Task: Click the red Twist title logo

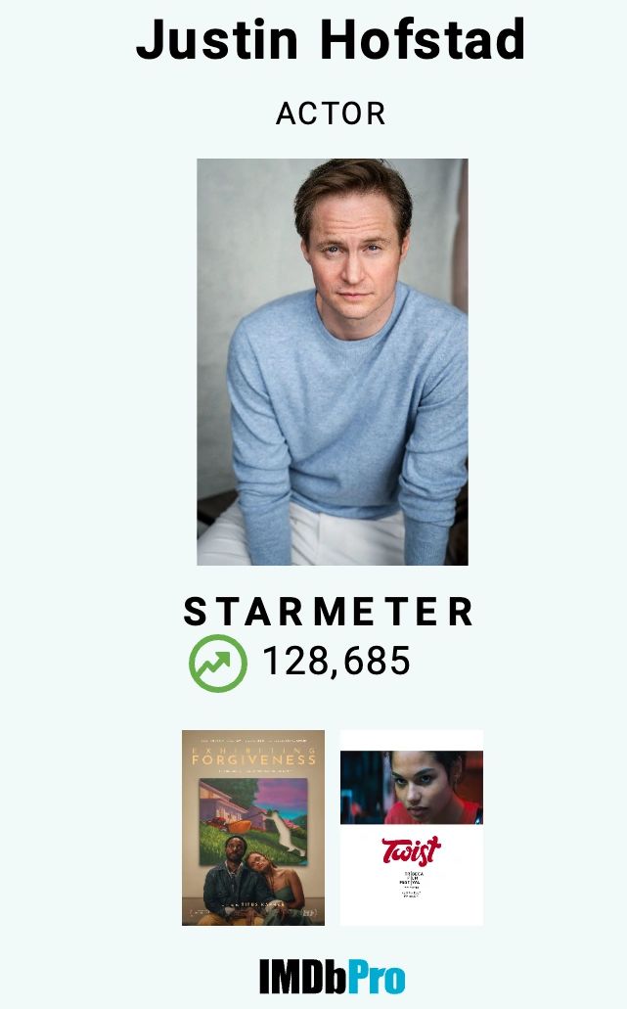Action: click(411, 850)
